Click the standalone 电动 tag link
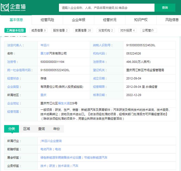181x171 pixels. (x=58, y=149)
